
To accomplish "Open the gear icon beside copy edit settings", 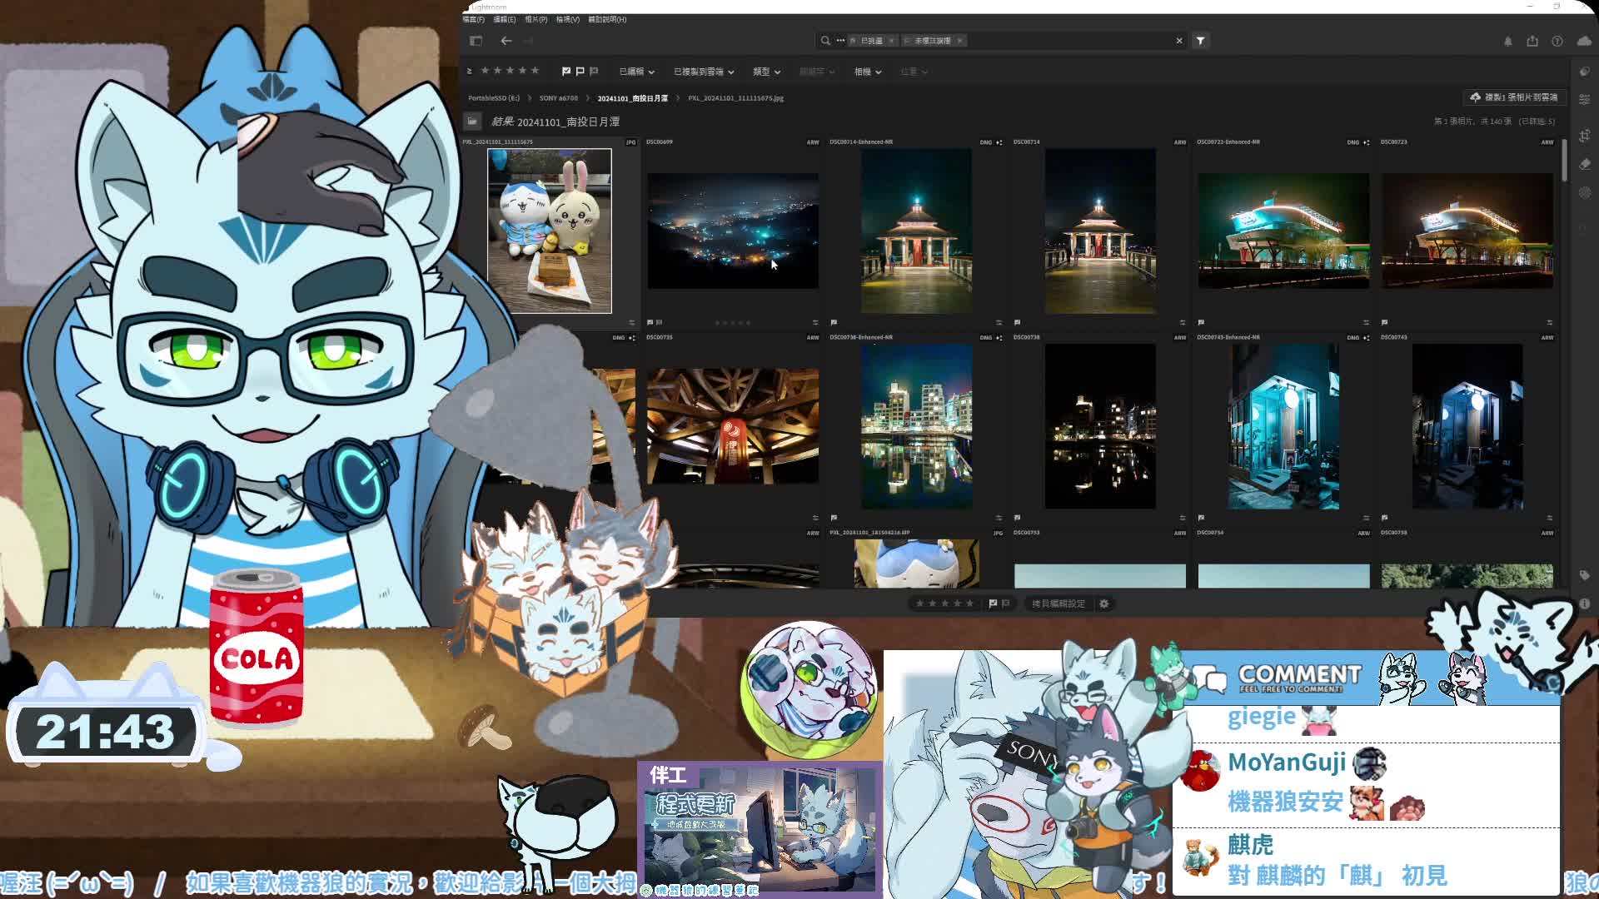I will tap(1104, 603).
